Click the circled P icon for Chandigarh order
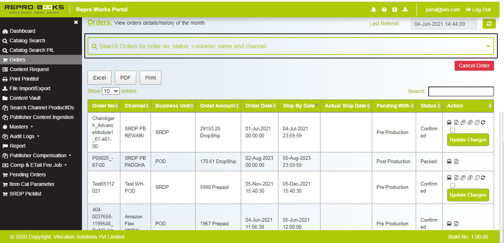Viewport: 504px width, 243px height. (x=463, y=122)
